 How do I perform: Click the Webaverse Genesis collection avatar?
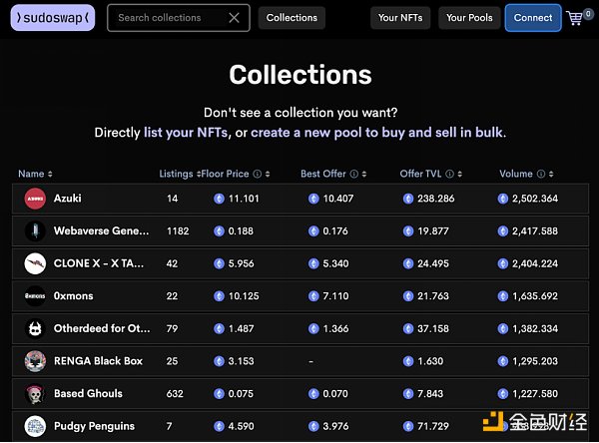coord(35,231)
